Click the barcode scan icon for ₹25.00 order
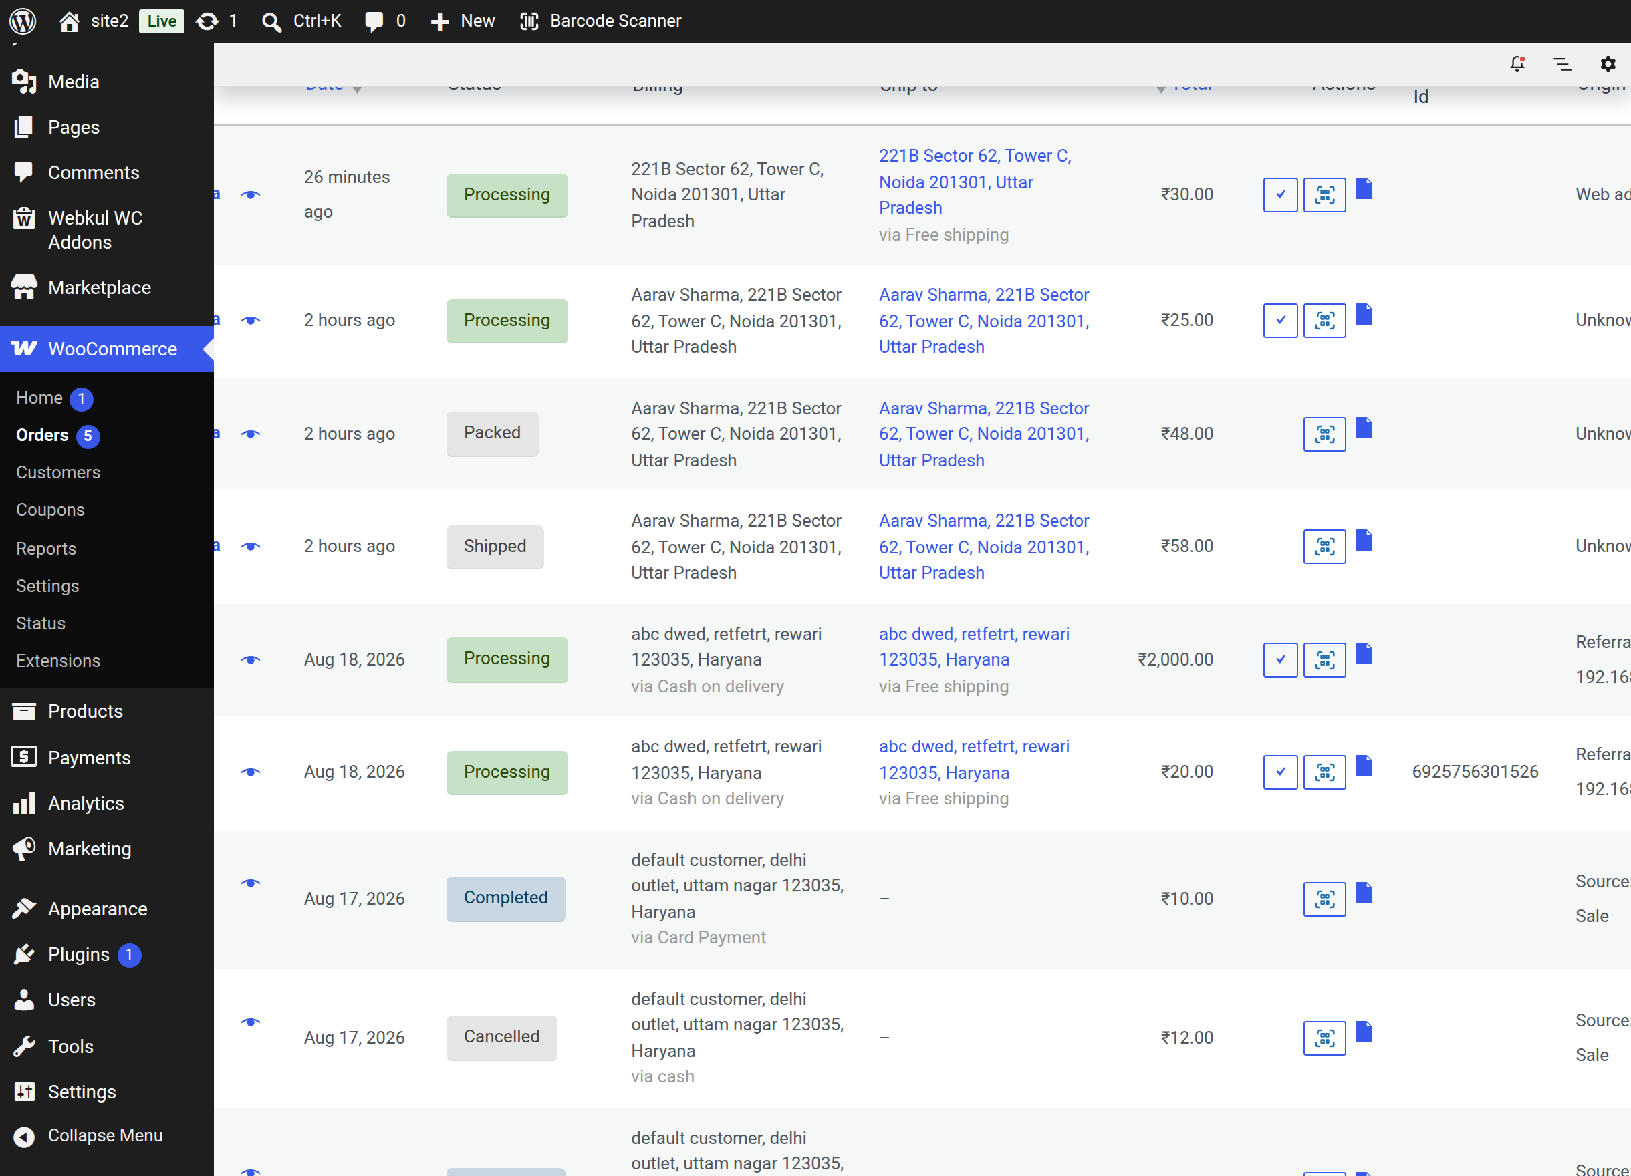This screenshot has height=1176, width=1631. 1325,321
